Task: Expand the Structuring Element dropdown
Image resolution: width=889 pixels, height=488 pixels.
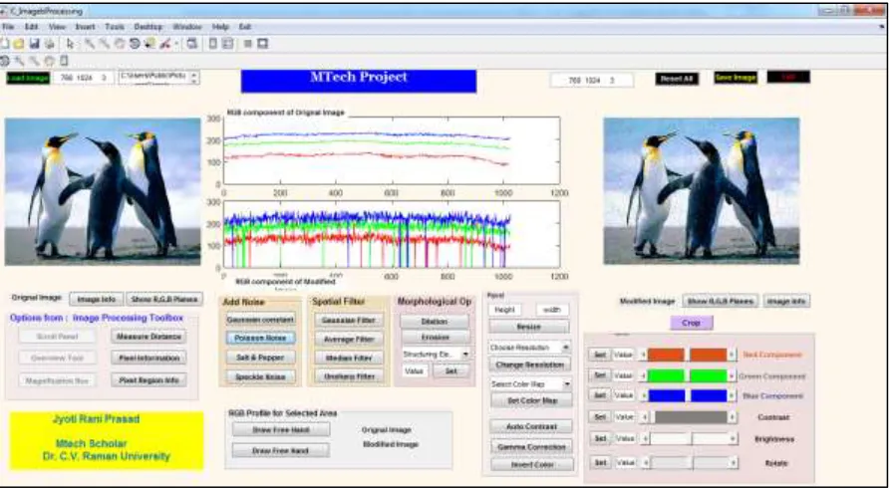Action: (x=465, y=355)
